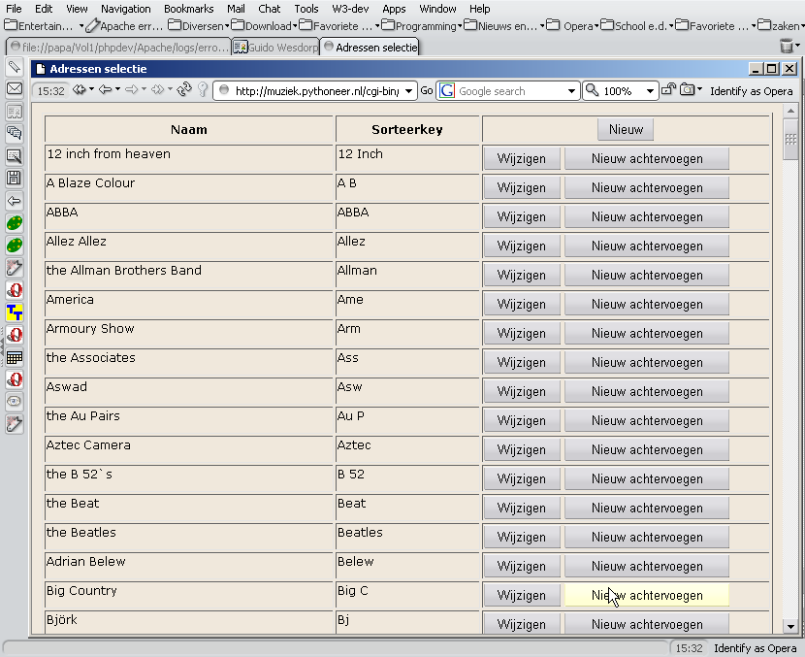Click Nieuw achtervoegen for the Beatles row
Image resolution: width=805 pixels, height=657 pixels.
647,538
